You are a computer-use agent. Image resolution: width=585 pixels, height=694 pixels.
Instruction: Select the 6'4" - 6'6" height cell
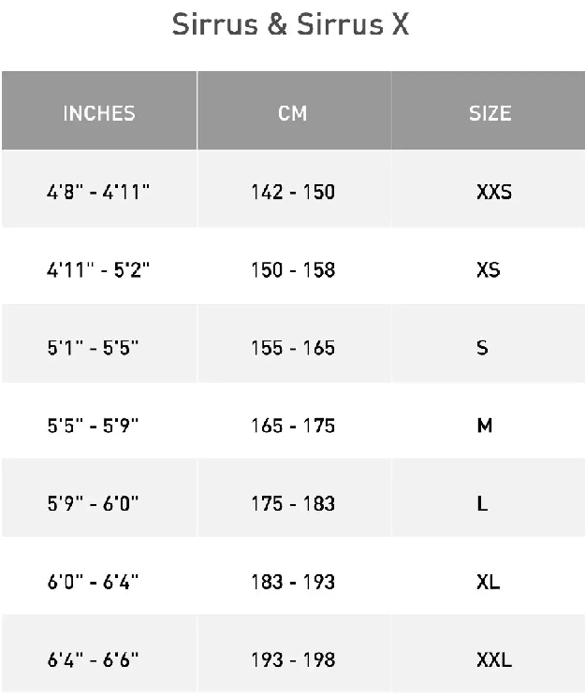[x=99, y=655]
